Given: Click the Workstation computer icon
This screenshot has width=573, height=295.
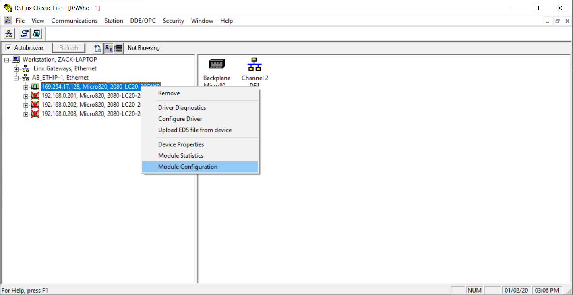Looking at the screenshot, I should tap(16, 60).
